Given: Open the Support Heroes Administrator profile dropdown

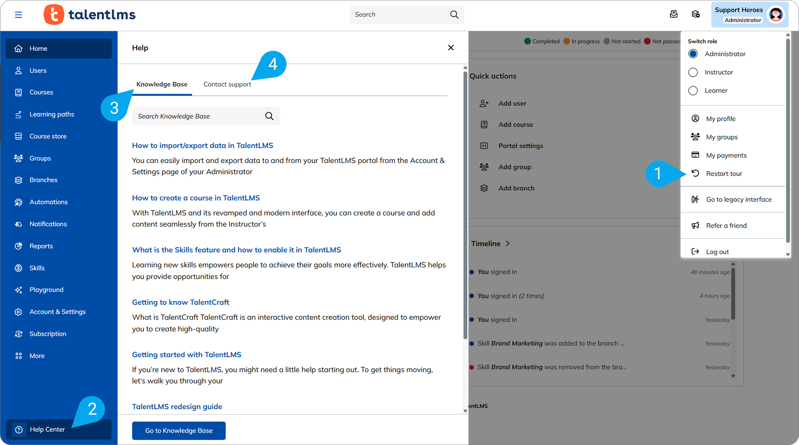Looking at the screenshot, I should pyautogui.click(x=750, y=15).
